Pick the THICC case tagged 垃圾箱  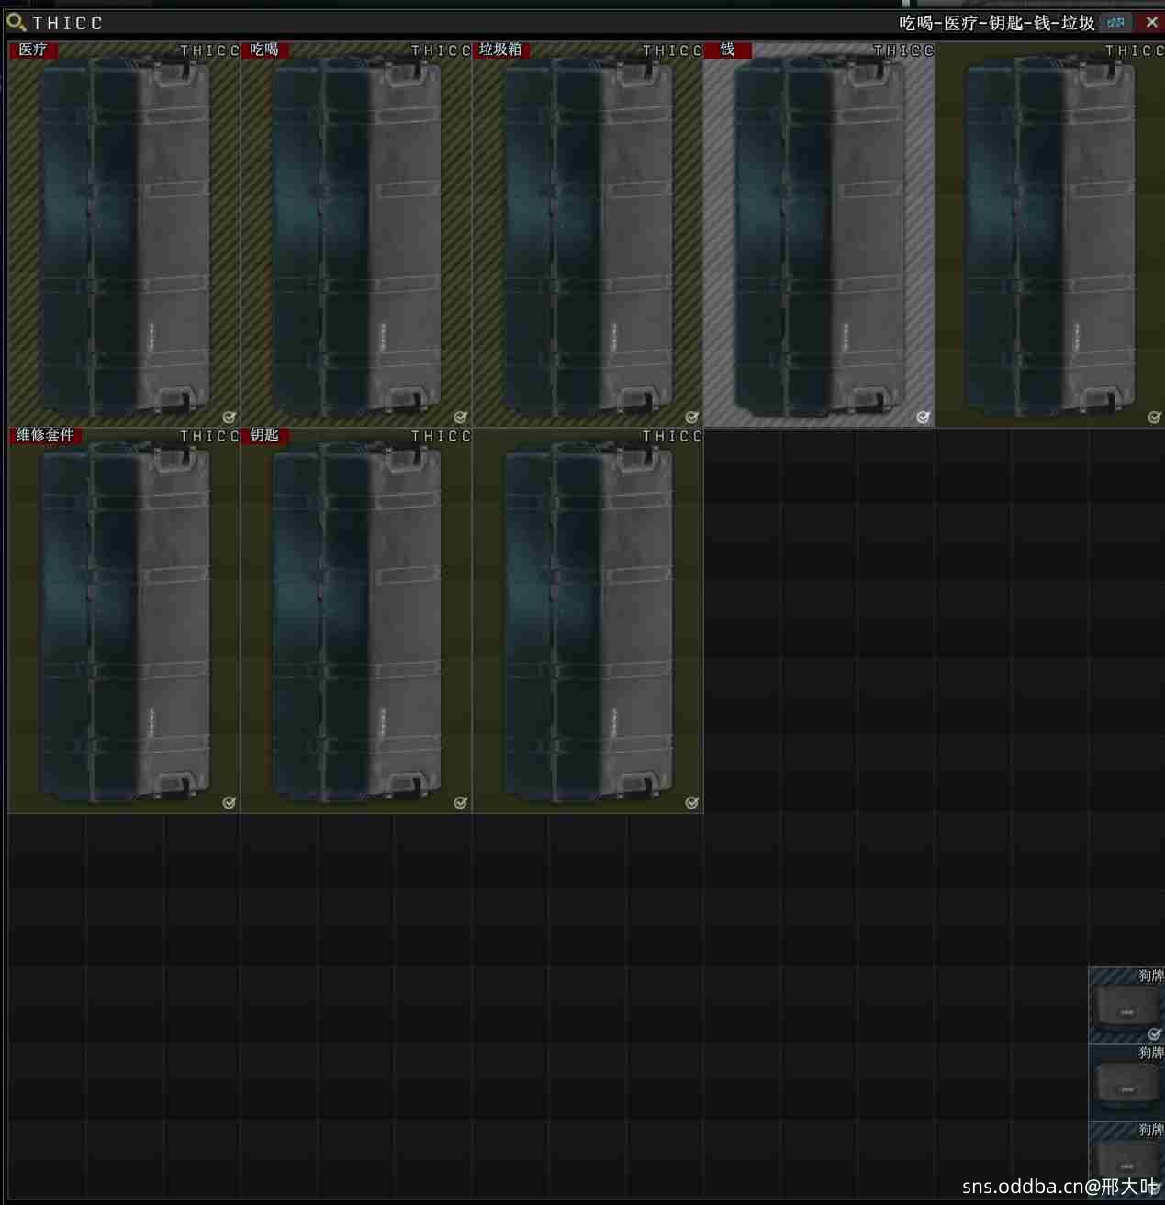pyautogui.click(x=588, y=235)
